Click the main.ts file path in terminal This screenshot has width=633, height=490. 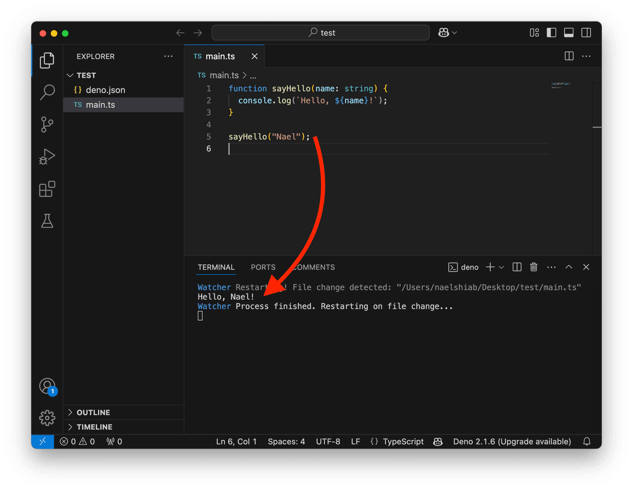(x=489, y=287)
